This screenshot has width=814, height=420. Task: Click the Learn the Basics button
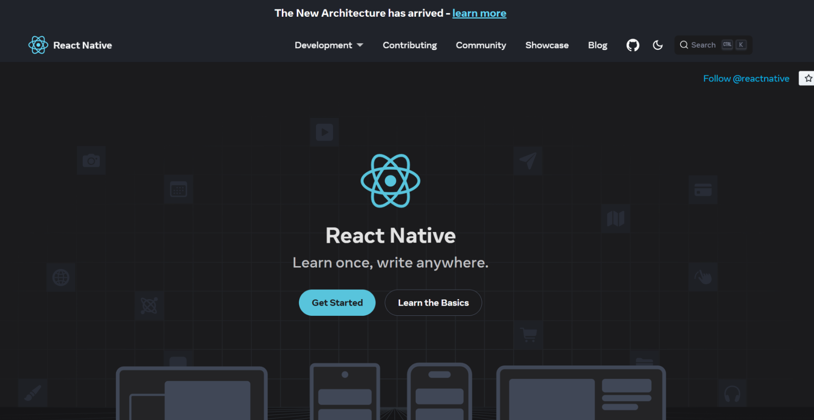pyautogui.click(x=433, y=302)
